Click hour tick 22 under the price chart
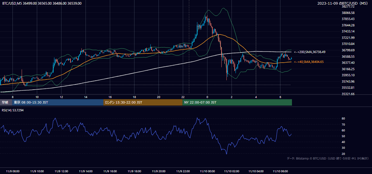372x174 pixels. pos(183,97)
